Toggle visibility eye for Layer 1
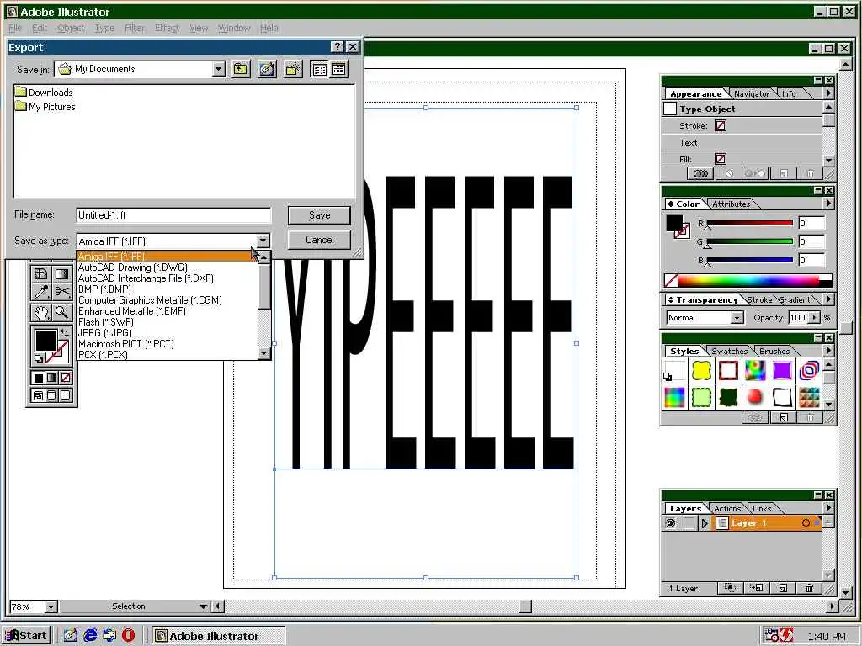Viewport: 862px width, 646px height. [670, 523]
